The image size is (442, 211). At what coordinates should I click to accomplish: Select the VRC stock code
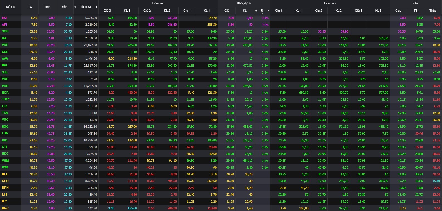coord(5,79)
